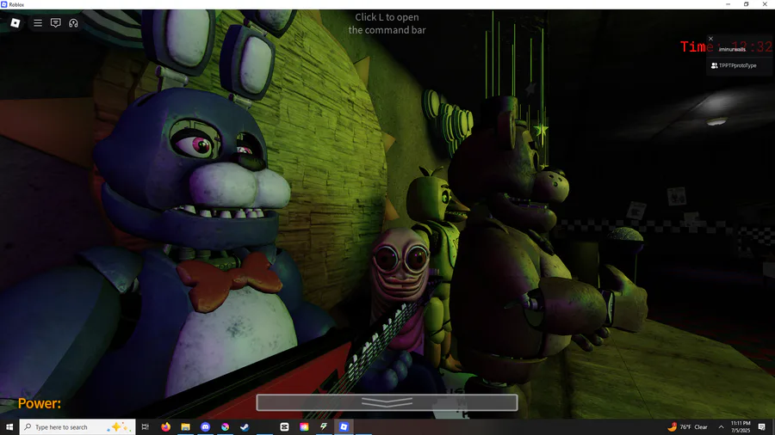This screenshot has height=435, width=775.
Task: Toggle the Roblox chat window icon
Action: tap(55, 22)
